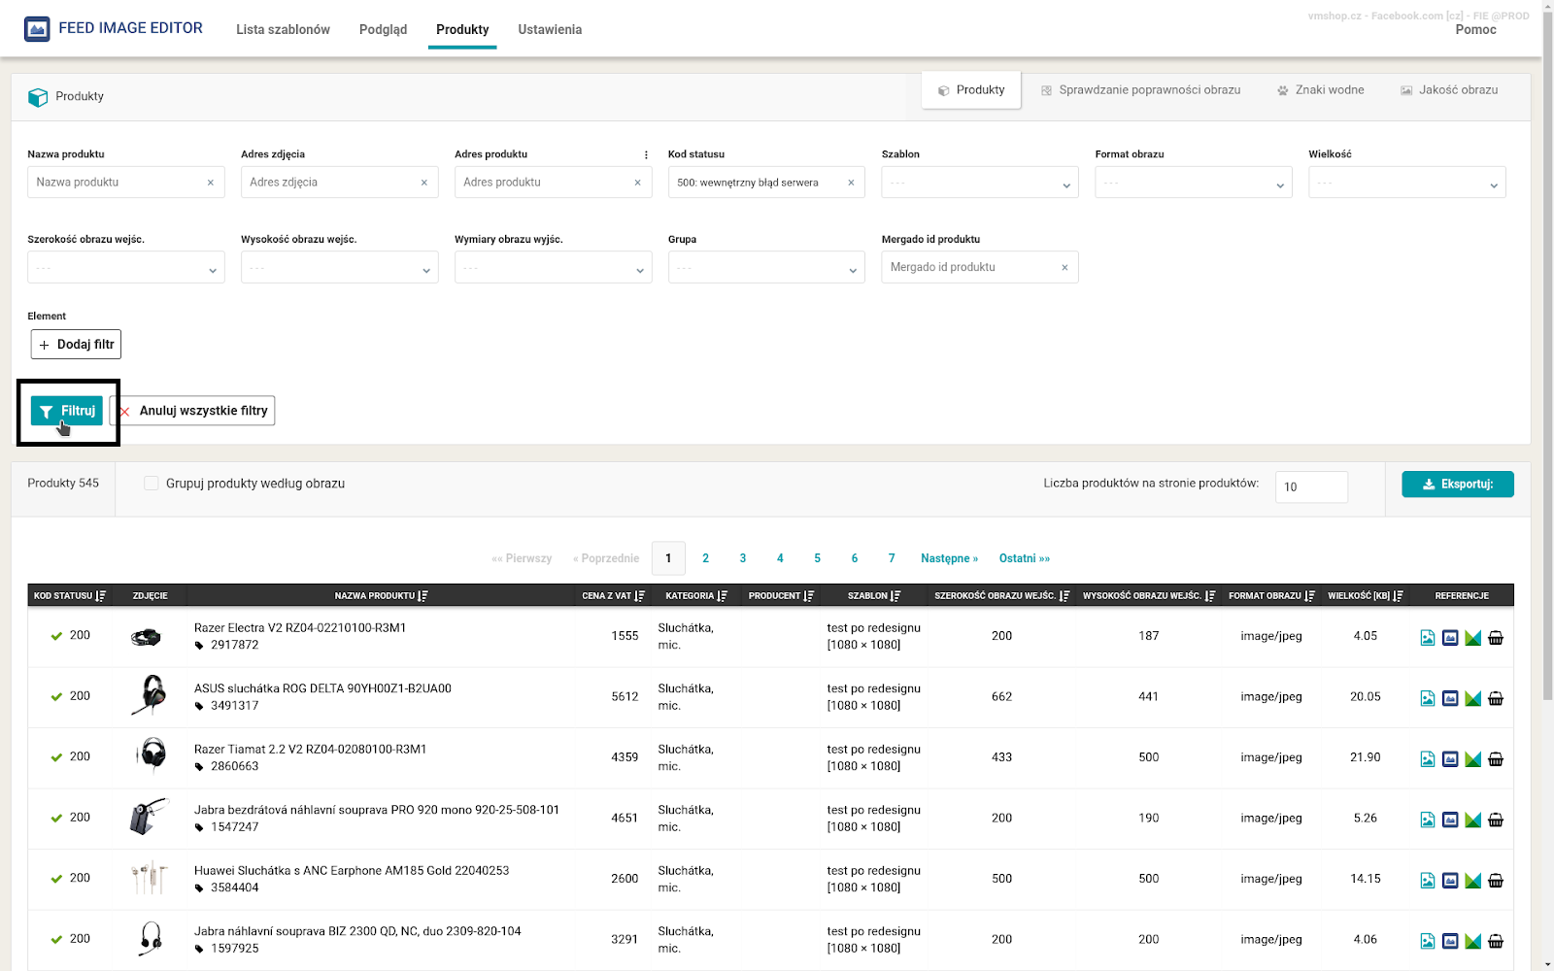Open Lista szablonów menu item
Image resolution: width=1554 pixels, height=971 pixels.
(283, 29)
